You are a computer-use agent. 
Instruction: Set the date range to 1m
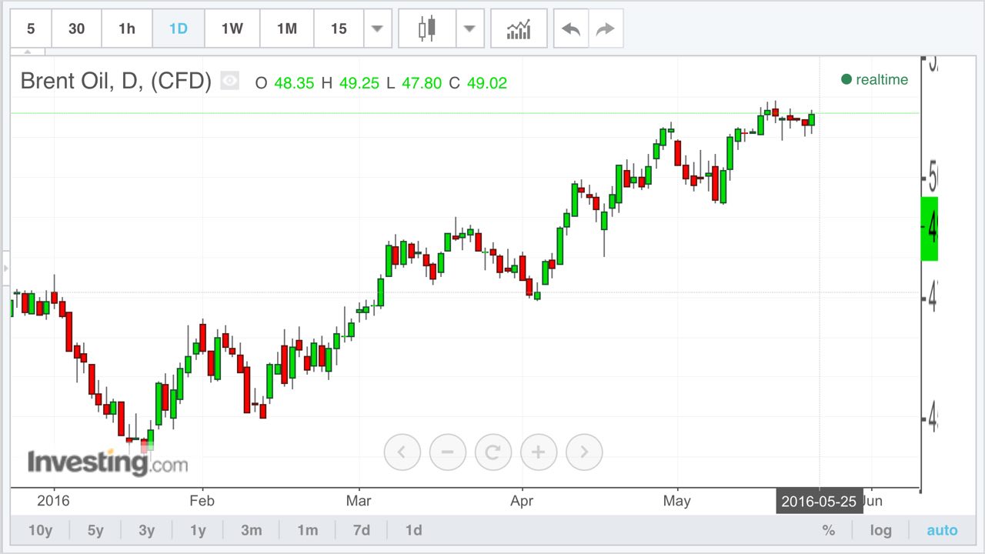307,530
